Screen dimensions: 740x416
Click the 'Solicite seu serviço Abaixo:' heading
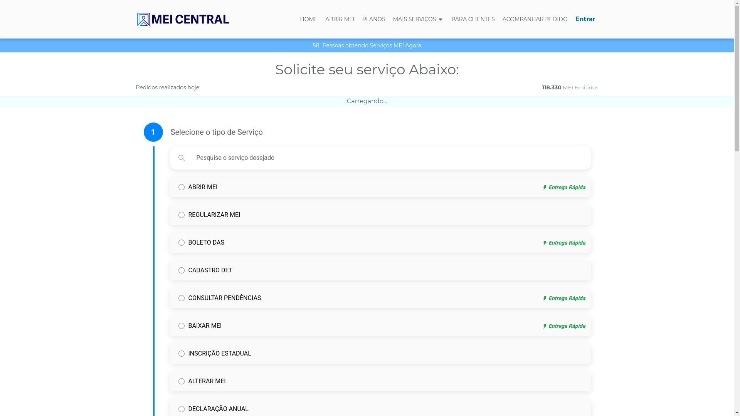(x=367, y=70)
